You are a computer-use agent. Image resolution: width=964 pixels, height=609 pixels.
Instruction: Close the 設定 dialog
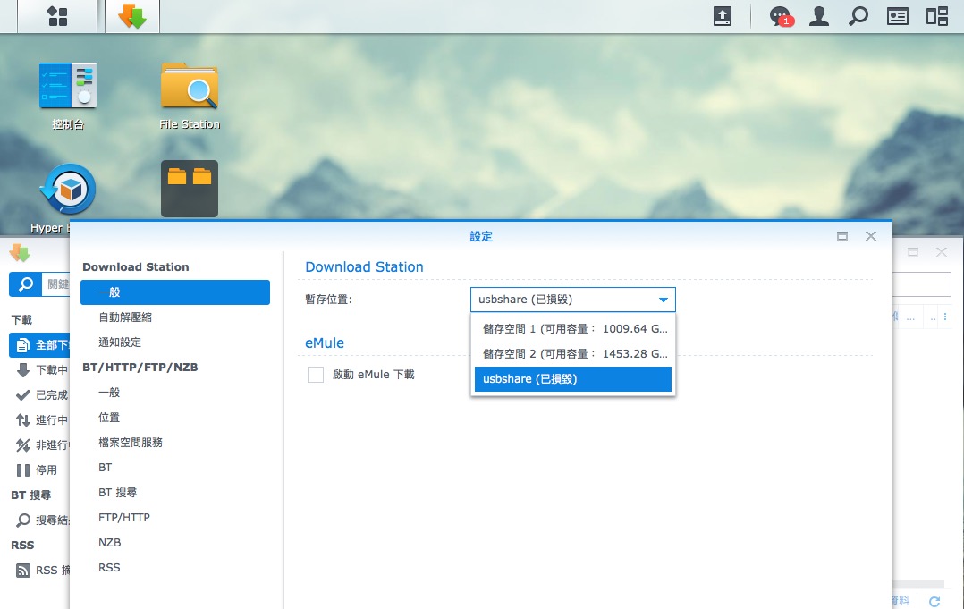point(871,236)
